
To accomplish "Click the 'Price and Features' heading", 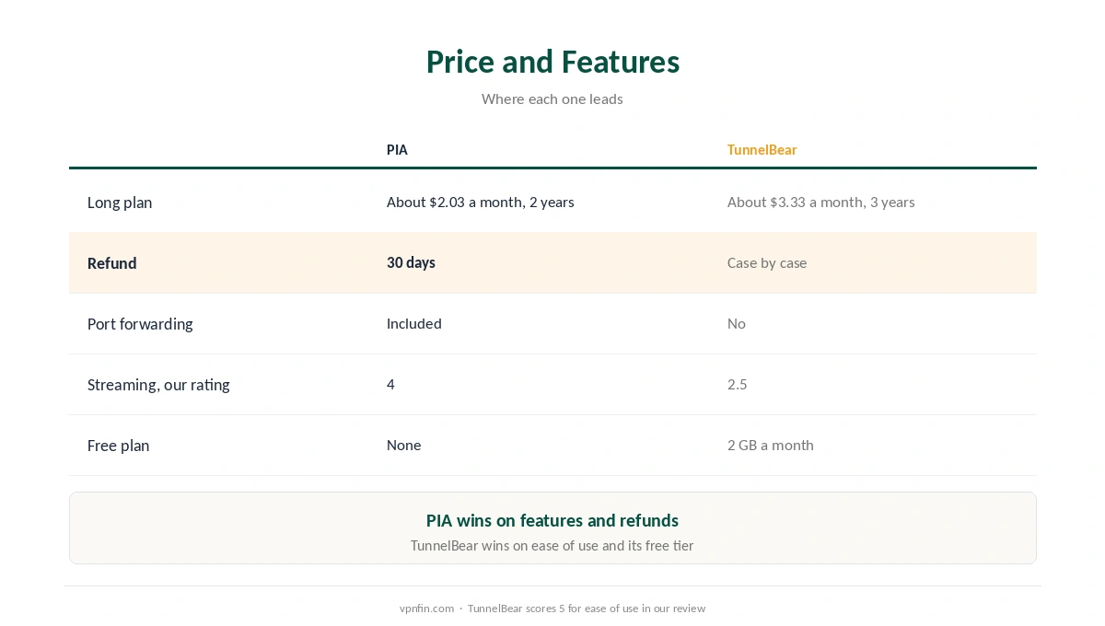I will point(552,62).
